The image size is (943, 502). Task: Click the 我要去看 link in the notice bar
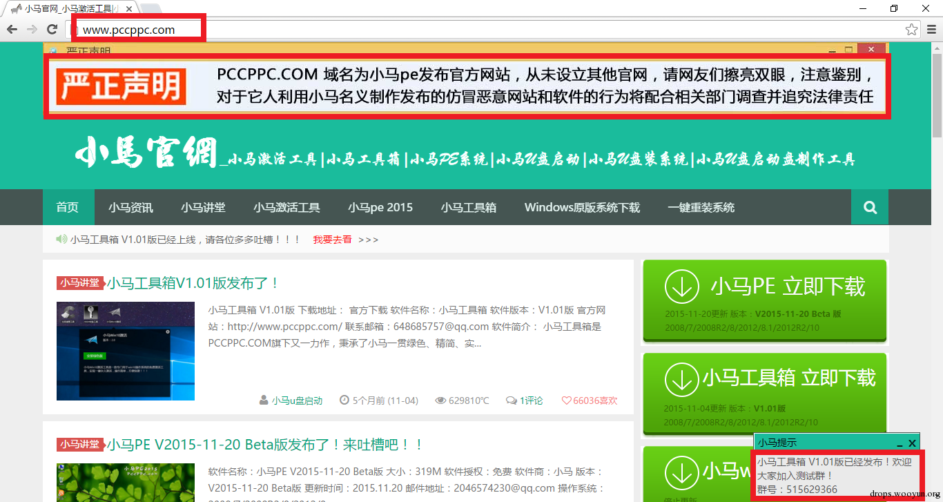332,240
